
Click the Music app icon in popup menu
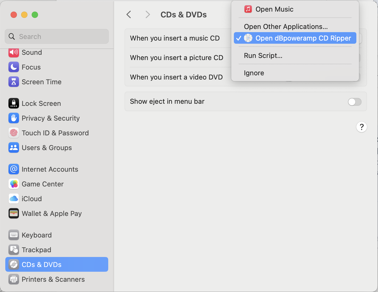(248, 9)
